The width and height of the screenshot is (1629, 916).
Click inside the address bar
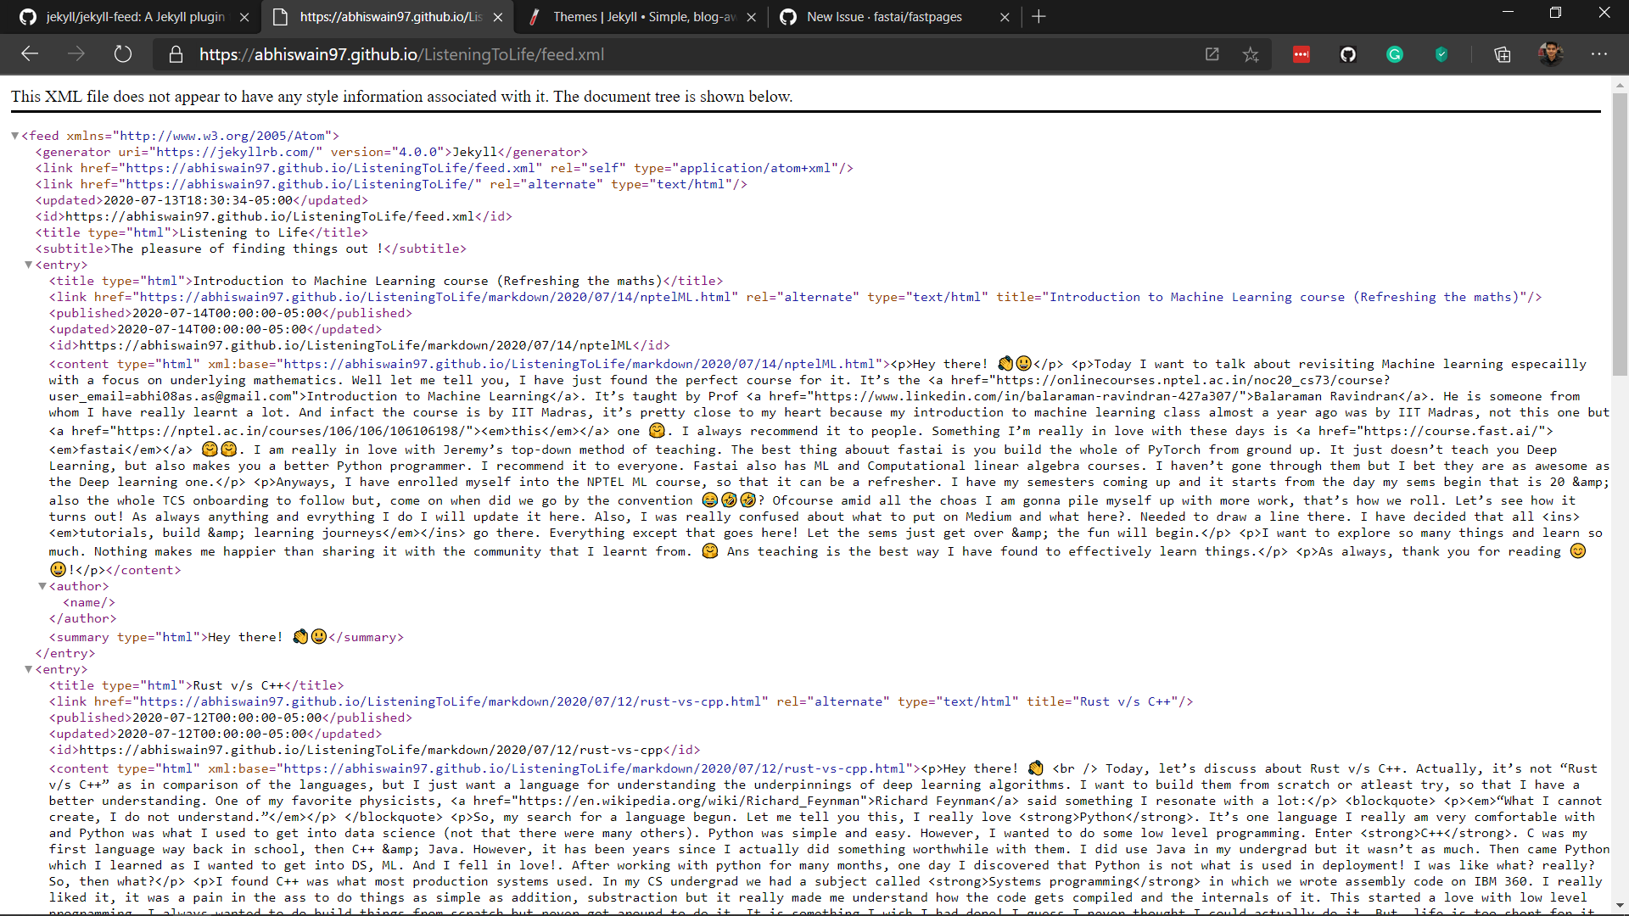tap(594, 53)
